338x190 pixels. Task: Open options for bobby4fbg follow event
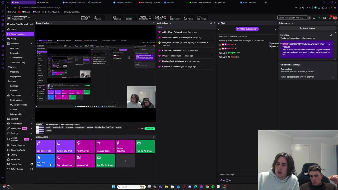(x=213, y=32)
